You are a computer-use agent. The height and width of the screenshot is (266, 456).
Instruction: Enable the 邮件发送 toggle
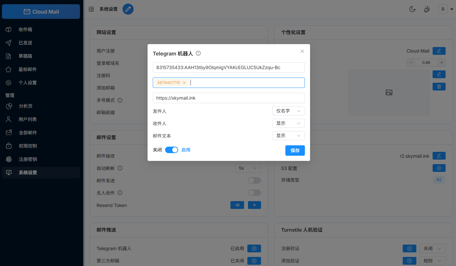254,180
